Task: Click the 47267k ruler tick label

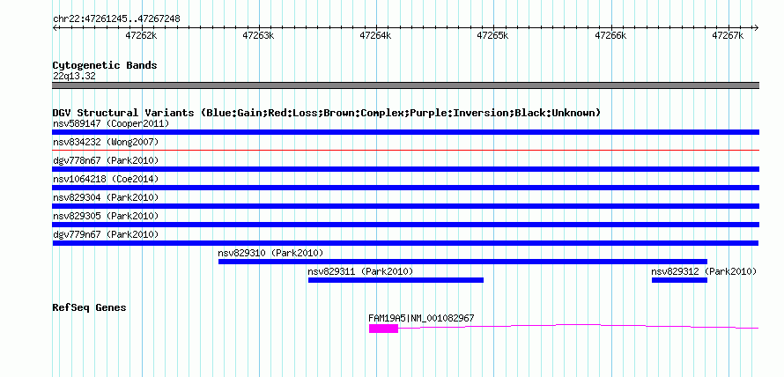Action: click(728, 35)
